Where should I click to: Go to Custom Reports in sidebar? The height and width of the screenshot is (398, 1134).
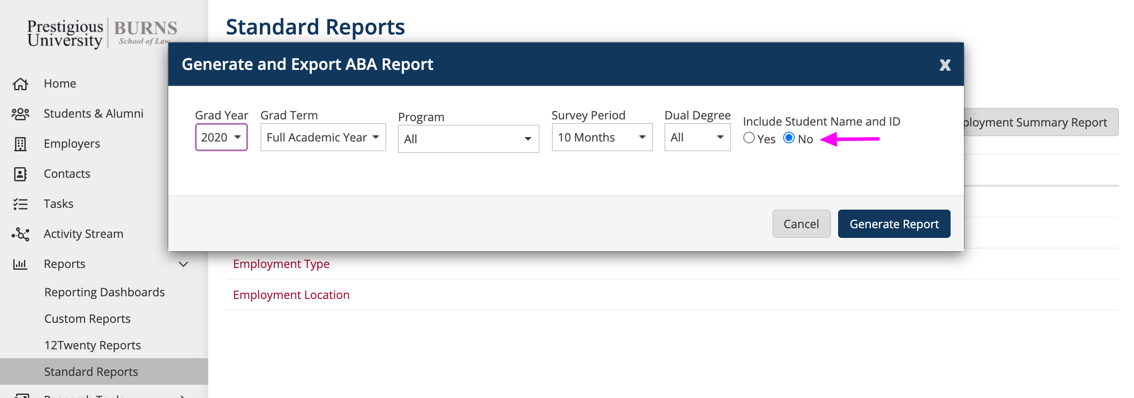[87, 319]
